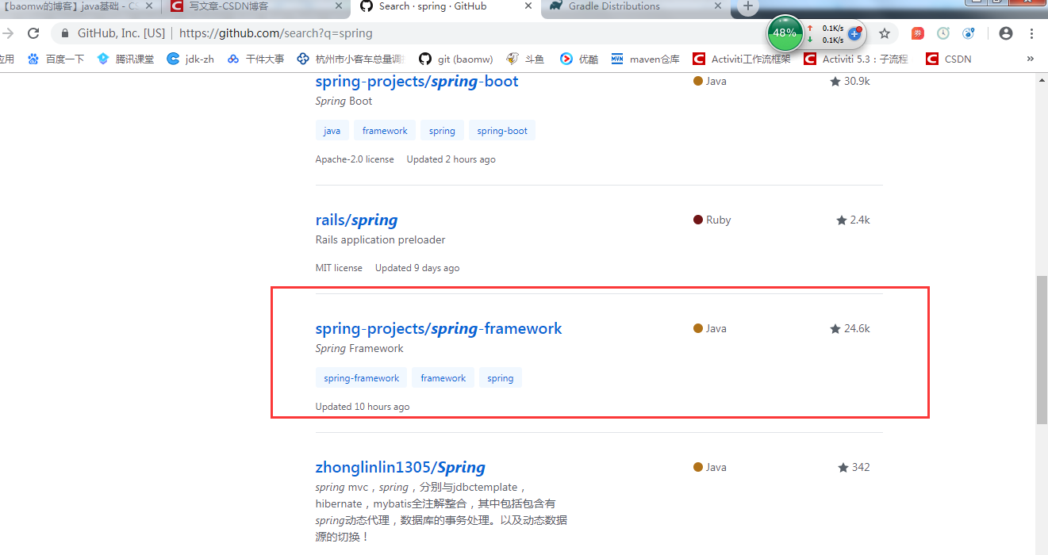This screenshot has height=555, width=1048.
Task: Open the spring-projects/spring-framework repository
Action: point(438,328)
